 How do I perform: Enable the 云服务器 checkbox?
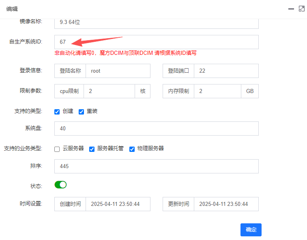pyautogui.click(x=57, y=149)
